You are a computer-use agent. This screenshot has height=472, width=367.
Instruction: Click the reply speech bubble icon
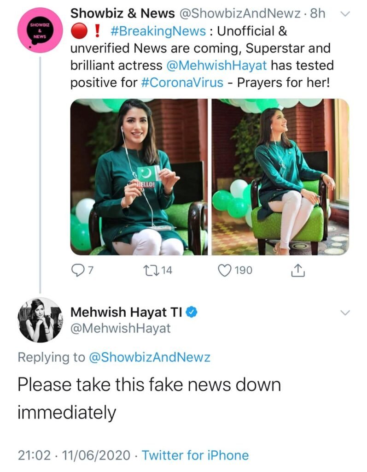pos(78,271)
